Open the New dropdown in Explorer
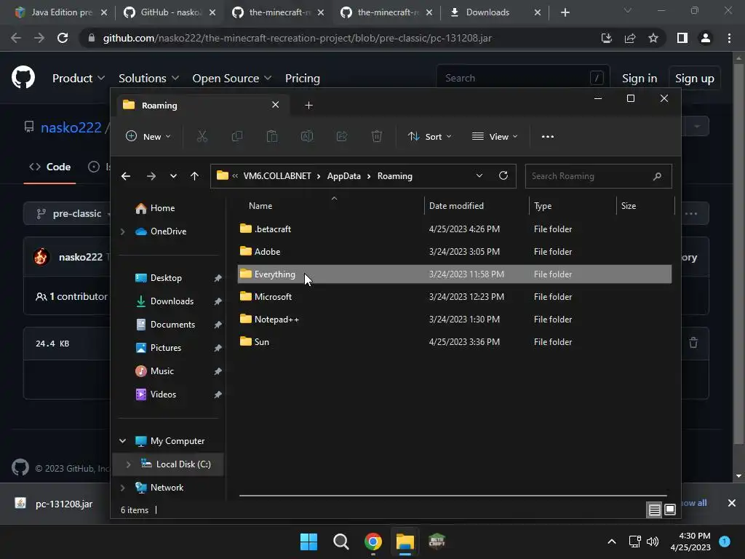 click(148, 136)
